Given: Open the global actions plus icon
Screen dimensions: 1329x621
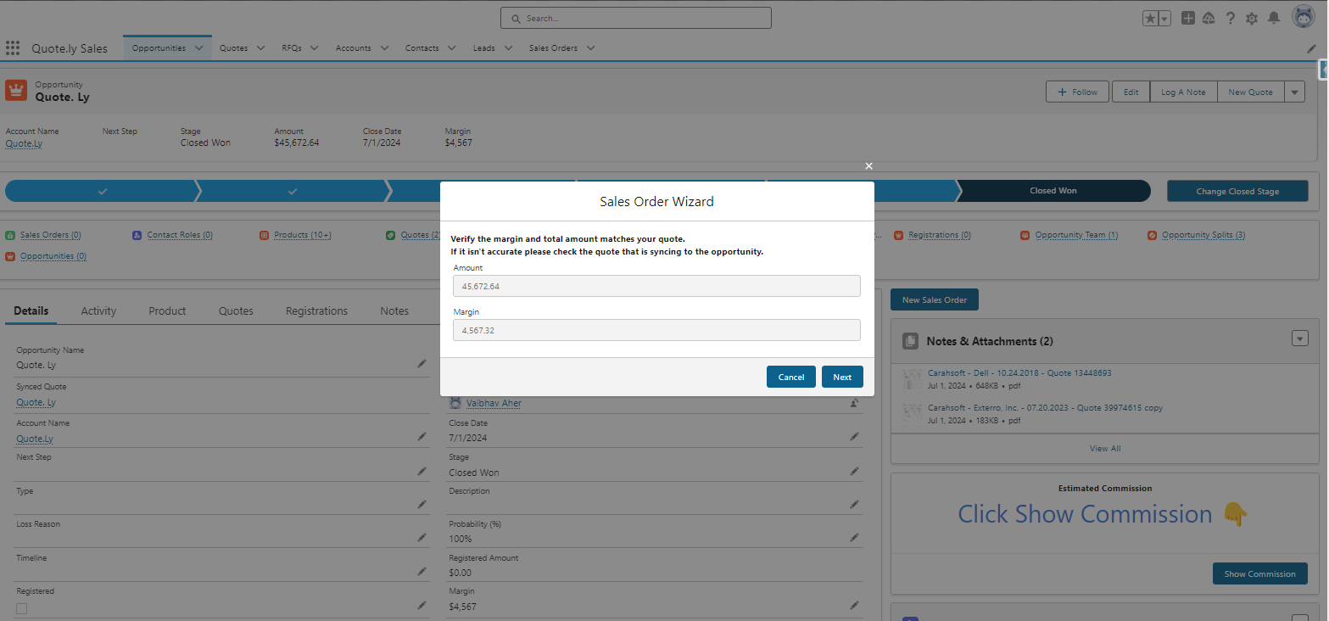Looking at the screenshot, I should tap(1188, 18).
